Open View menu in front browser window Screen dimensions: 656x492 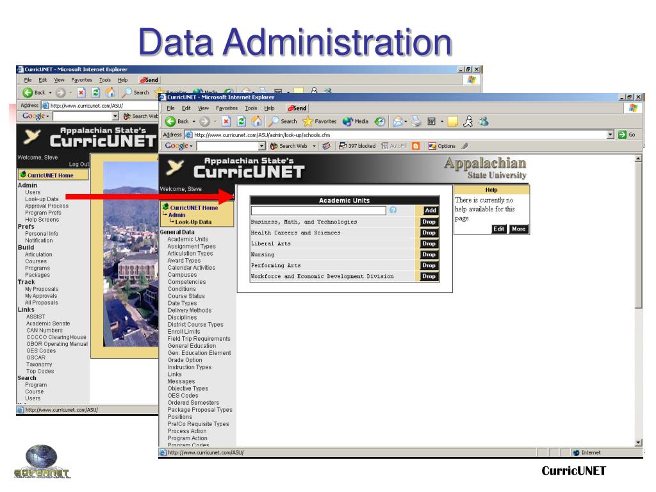click(203, 108)
